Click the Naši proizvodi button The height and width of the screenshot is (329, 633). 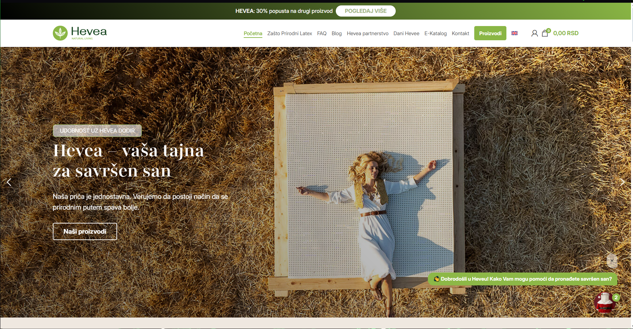(x=85, y=231)
